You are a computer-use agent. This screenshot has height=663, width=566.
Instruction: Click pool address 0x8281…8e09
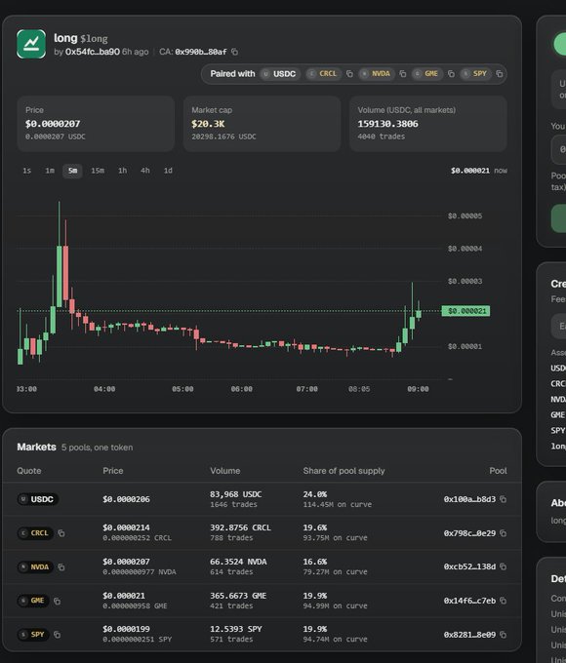coord(469,635)
